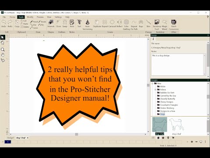The image size is (210, 158).
Task: Add a Note to design
Action: [x=72, y=24]
